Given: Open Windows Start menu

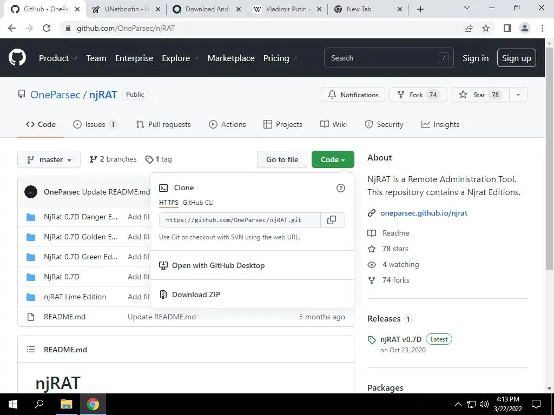Looking at the screenshot, I should tap(13, 404).
